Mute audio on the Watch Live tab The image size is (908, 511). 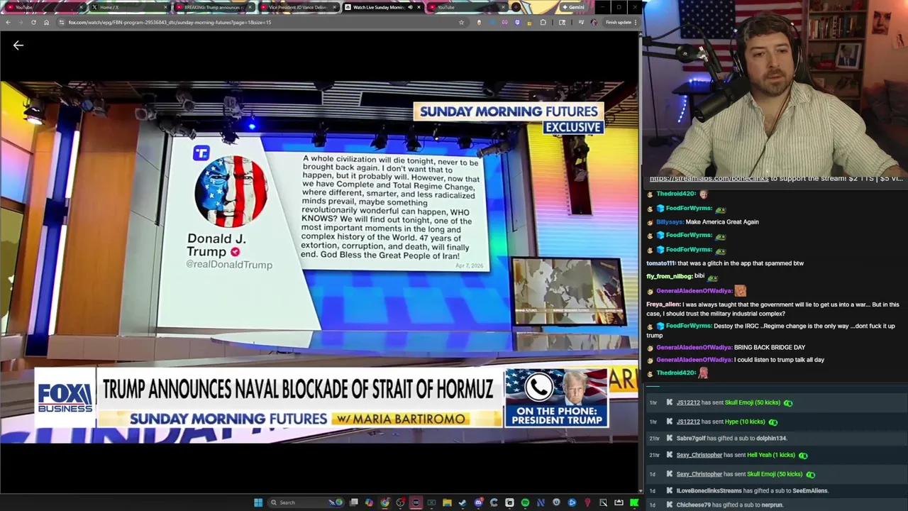pos(410,7)
